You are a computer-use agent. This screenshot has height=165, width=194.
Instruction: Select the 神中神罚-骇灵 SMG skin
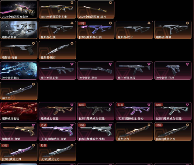pyautogui.click(x=134, y=70)
